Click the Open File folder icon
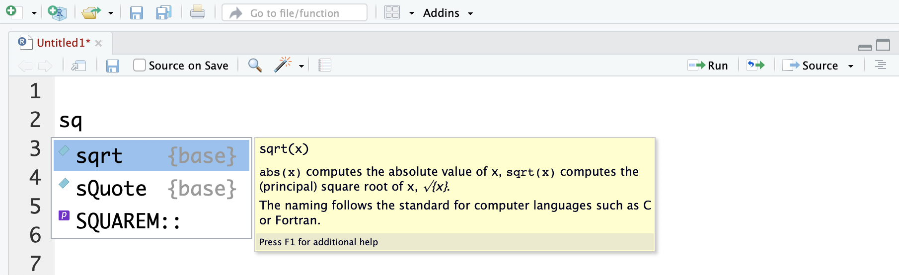Viewport: 899px width, 275px height. coord(91,12)
